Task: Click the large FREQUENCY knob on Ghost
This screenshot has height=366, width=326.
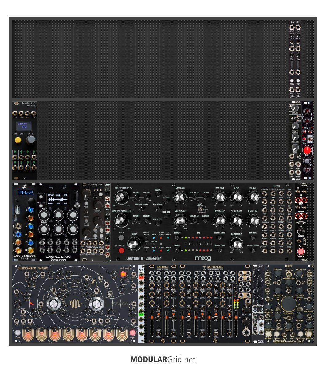Action: 289,304
